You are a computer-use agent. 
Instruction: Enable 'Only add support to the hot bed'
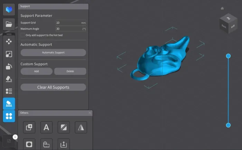tap(22, 35)
